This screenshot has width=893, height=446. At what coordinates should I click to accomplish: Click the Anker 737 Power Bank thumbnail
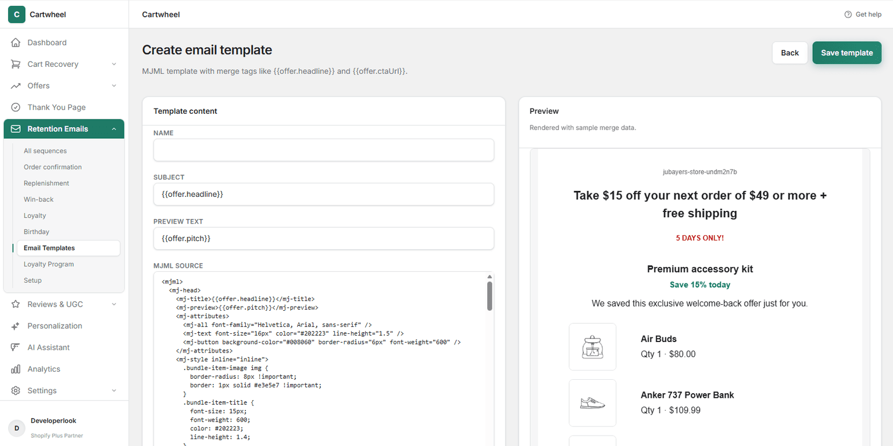click(592, 403)
